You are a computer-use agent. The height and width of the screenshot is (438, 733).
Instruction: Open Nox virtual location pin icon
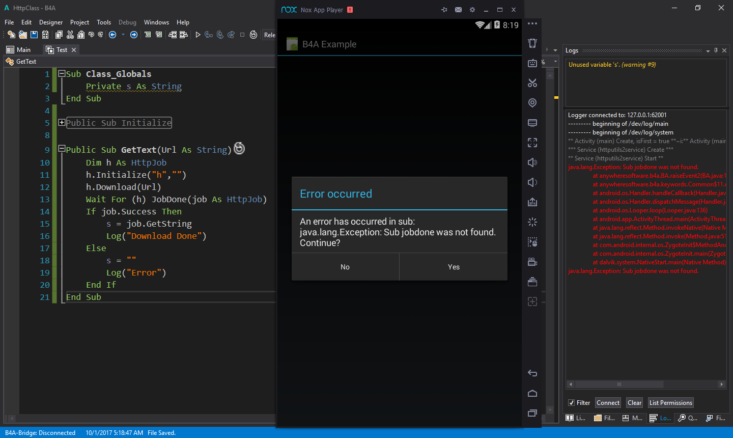tap(532, 103)
